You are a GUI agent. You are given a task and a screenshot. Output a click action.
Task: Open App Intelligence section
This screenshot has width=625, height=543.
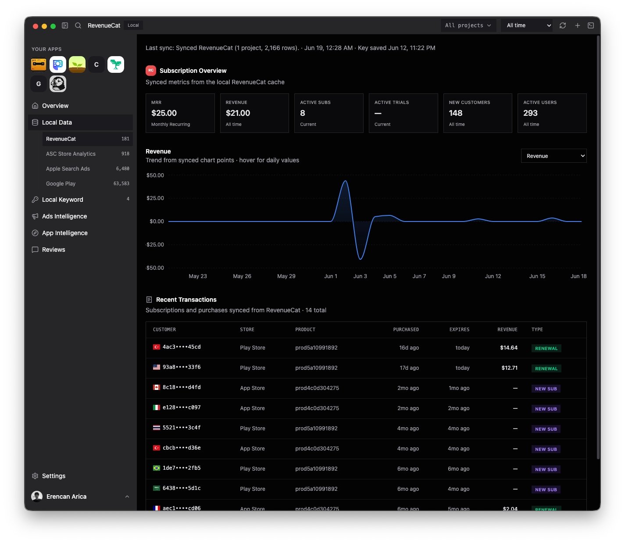click(x=81, y=233)
